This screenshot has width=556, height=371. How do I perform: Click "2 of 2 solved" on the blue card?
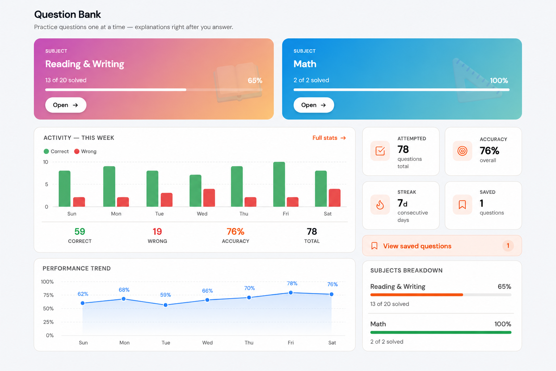[311, 80]
